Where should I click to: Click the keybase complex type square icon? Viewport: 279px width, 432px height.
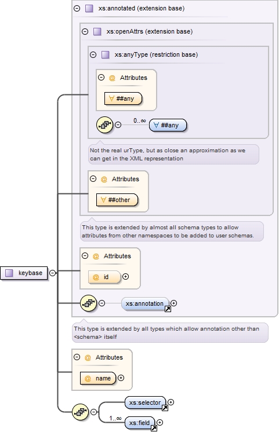click(x=9, y=273)
